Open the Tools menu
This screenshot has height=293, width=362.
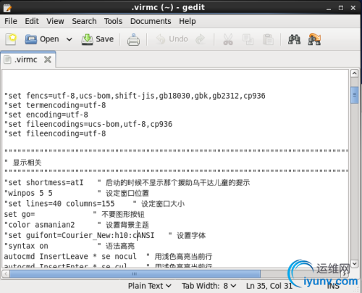click(x=113, y=21)
